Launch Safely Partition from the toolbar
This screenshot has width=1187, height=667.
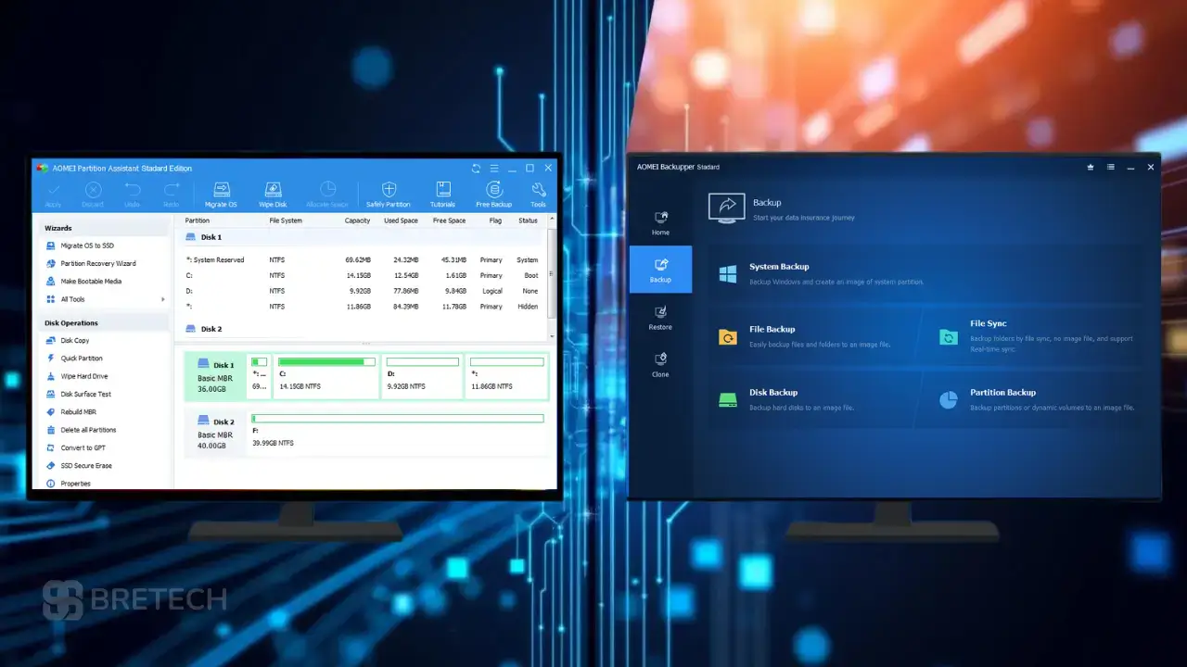[388, 192]
